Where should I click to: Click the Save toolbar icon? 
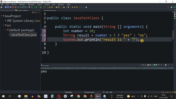6,7
